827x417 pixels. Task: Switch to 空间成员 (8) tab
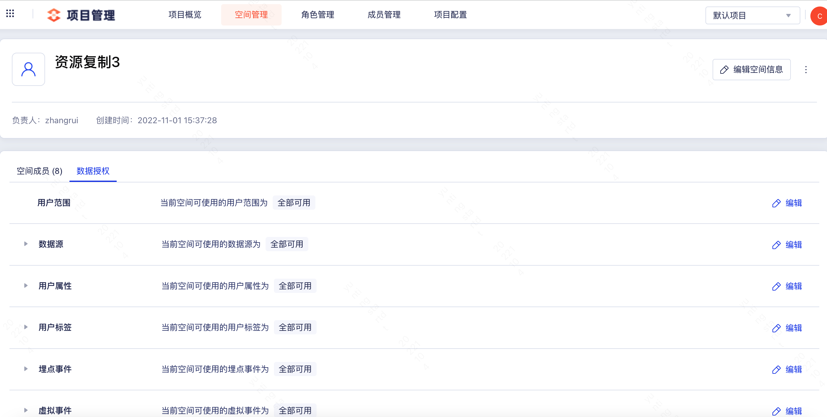(x=39, y=171)
